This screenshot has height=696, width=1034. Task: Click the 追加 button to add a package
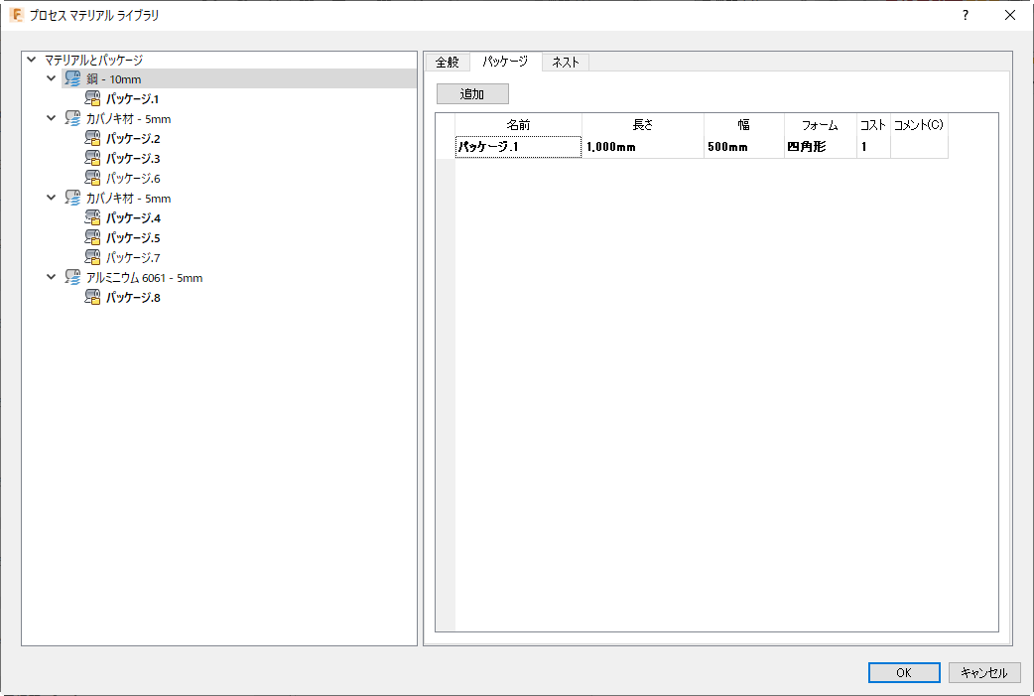[x=472, y=93]
